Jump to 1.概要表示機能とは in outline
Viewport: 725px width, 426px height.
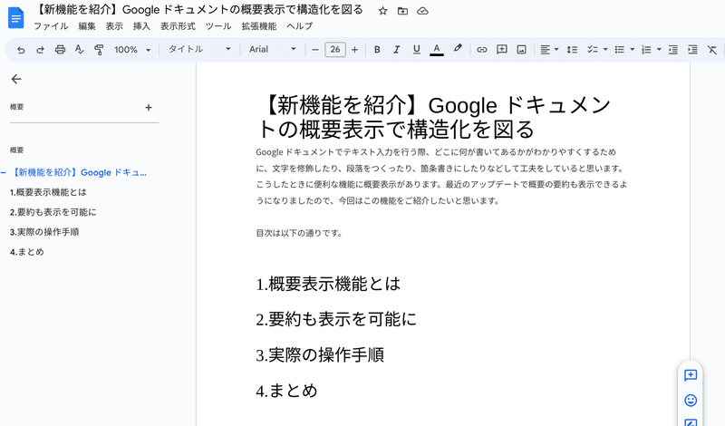tap(48, 192)
